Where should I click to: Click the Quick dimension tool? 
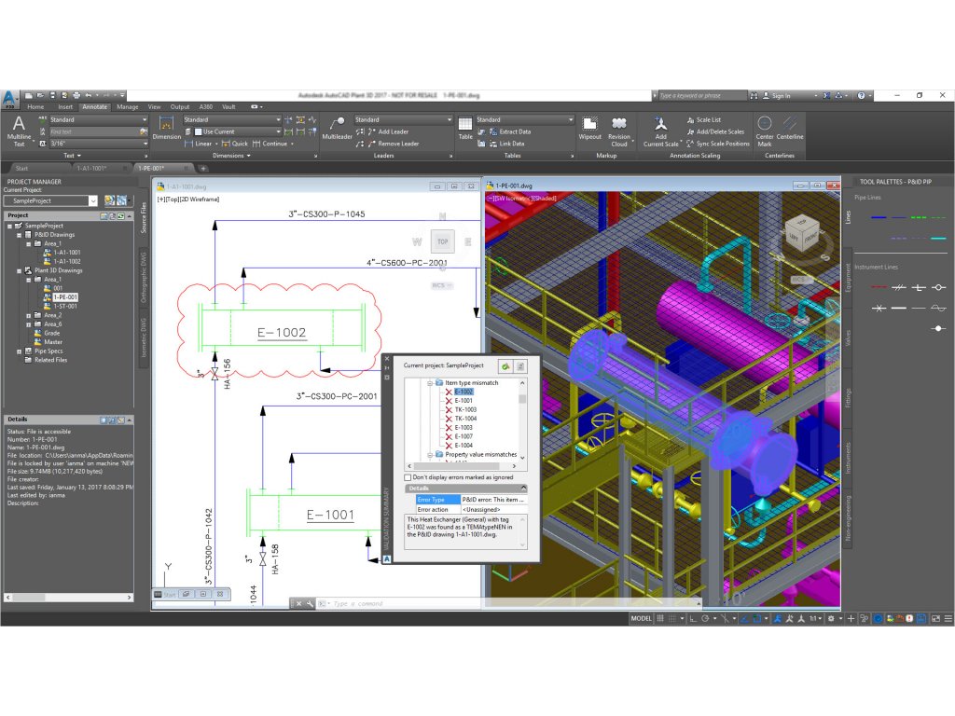pyautogui.click(x=234, y=144)
